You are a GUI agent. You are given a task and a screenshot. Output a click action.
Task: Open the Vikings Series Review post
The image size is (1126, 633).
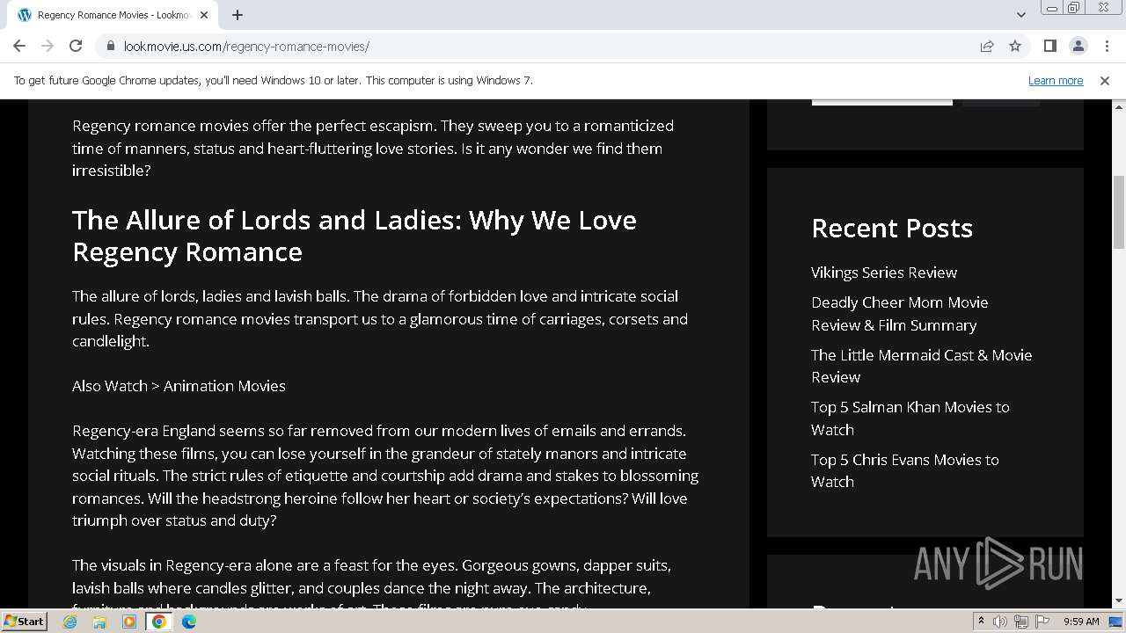[884, 273]
